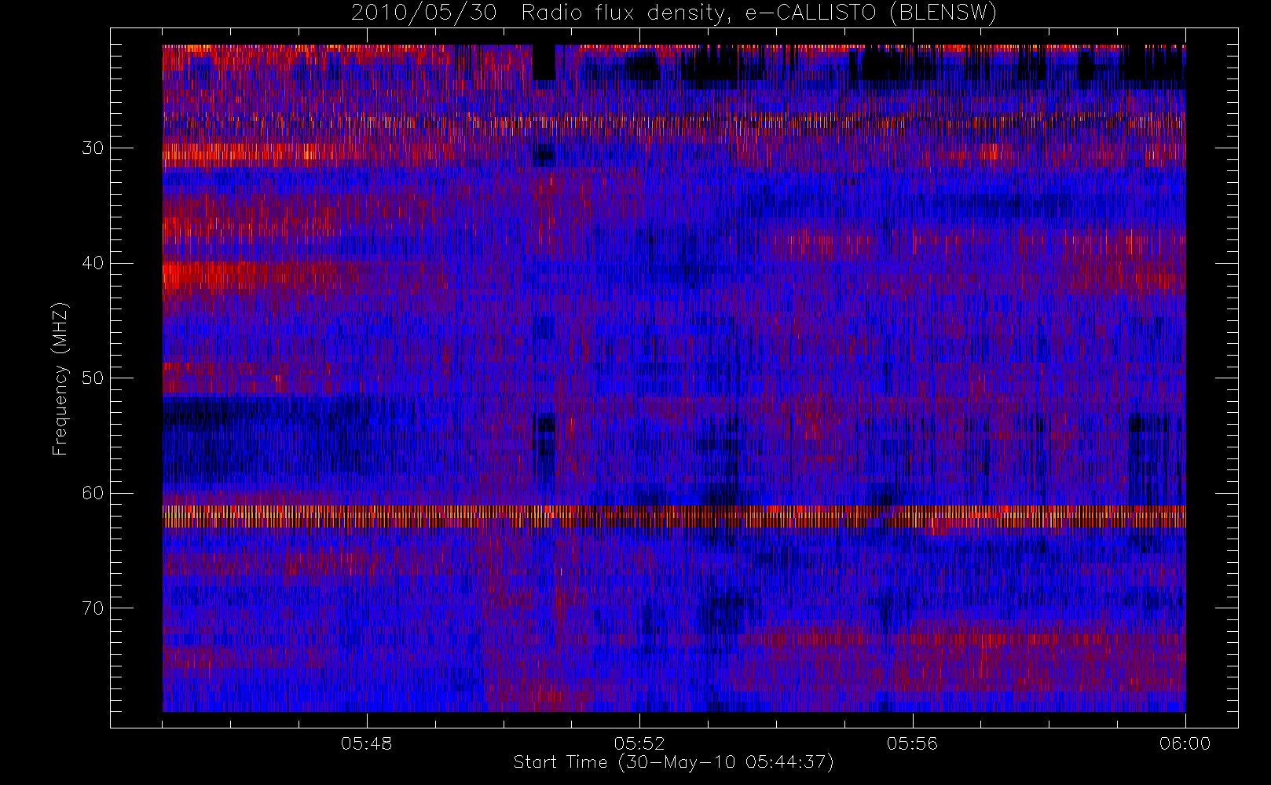Click the 05:56 time tick label

pos(912,743)
